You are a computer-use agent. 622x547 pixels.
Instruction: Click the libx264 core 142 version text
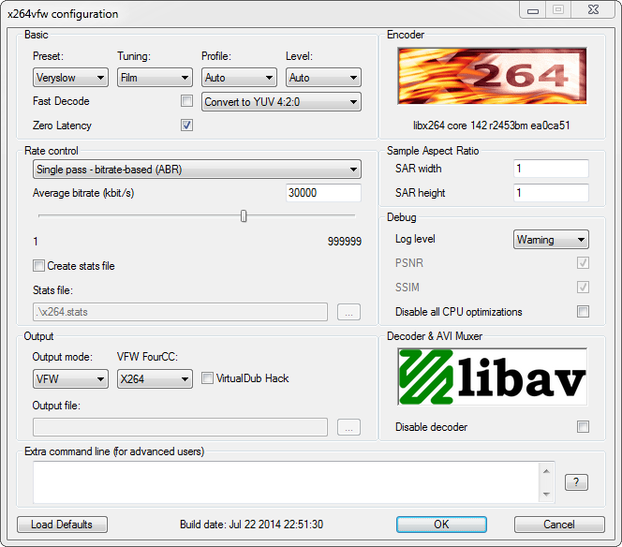click(491, 126)
